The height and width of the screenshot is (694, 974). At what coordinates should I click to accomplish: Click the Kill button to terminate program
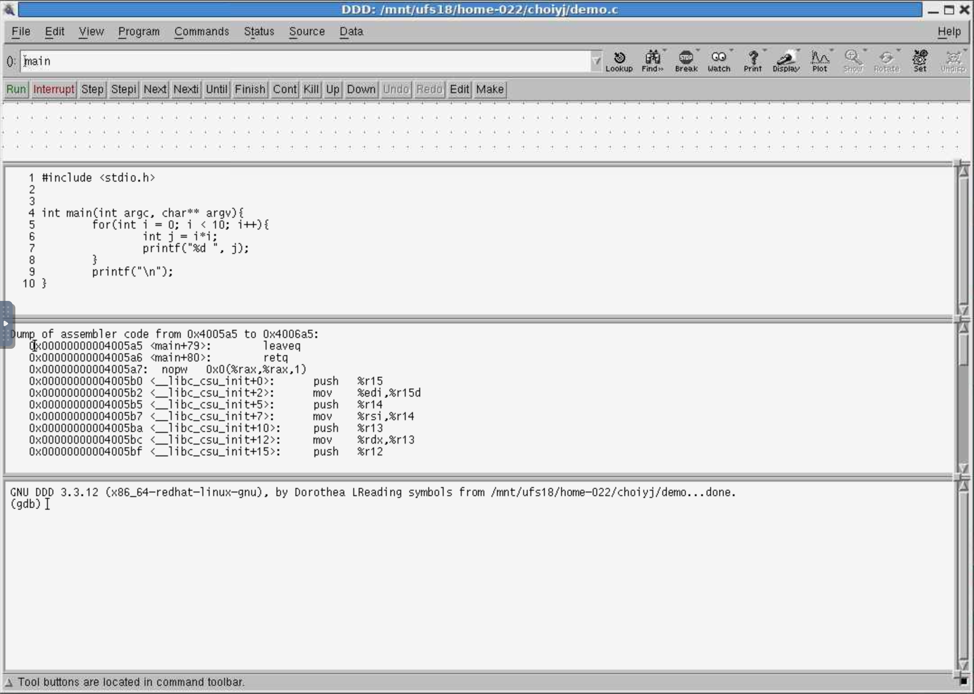pos(312,89)
